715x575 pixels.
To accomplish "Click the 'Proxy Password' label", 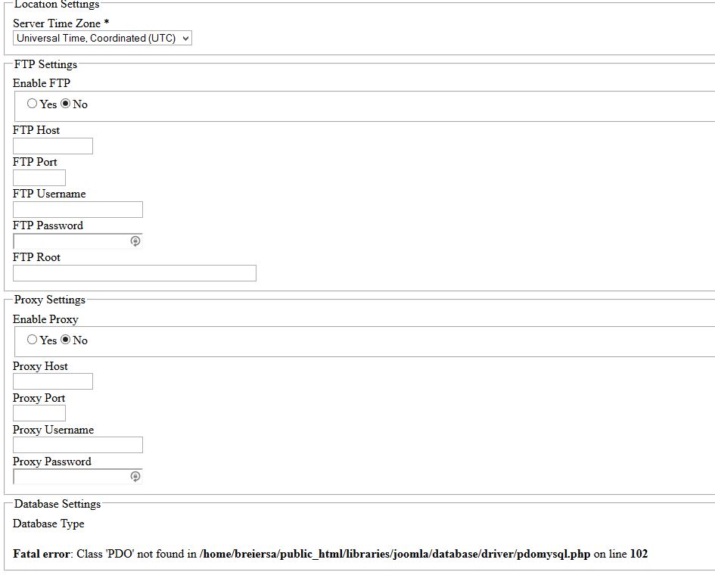I will [x=52, y=462].
